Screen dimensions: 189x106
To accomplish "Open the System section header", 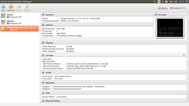I will [97, 25].
